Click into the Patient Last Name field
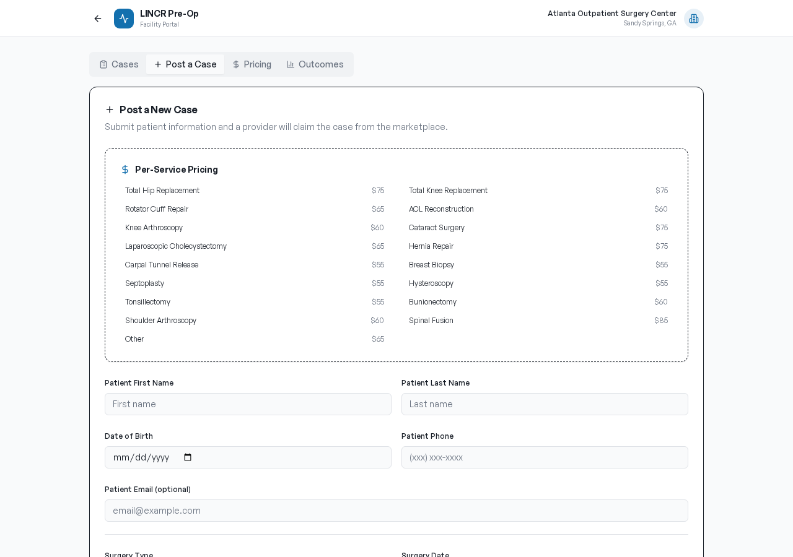Viewport: 793px width, 557px height. pyautogui.click(x=545, y=404)
